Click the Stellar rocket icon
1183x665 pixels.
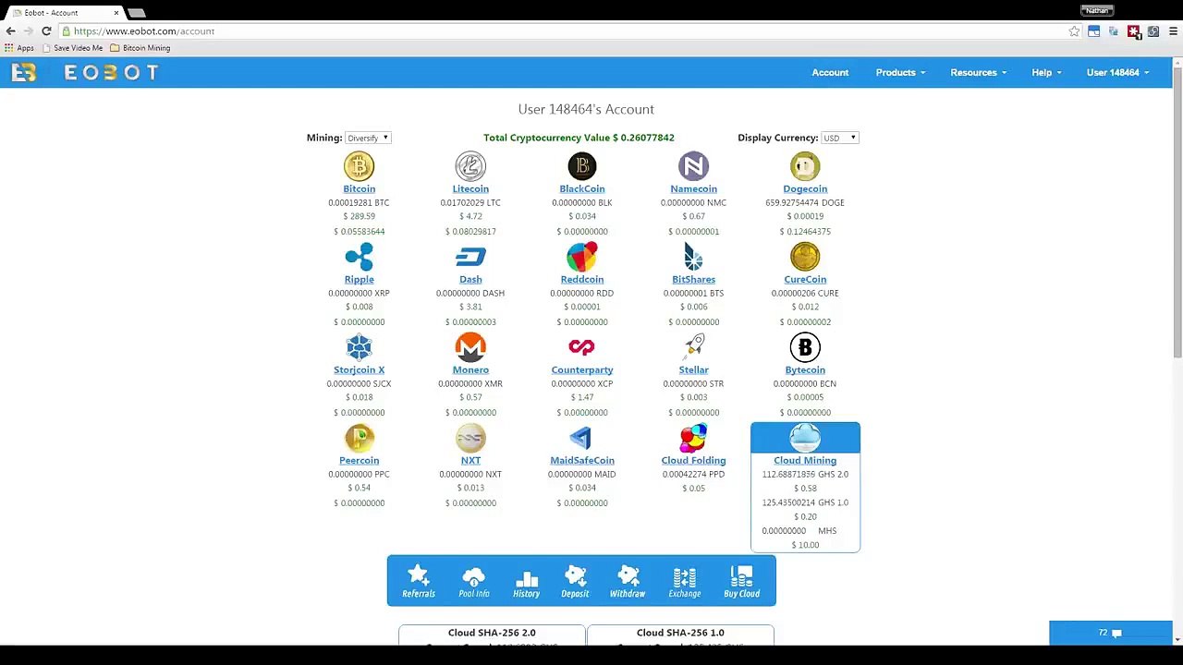(x=694, y=347)
